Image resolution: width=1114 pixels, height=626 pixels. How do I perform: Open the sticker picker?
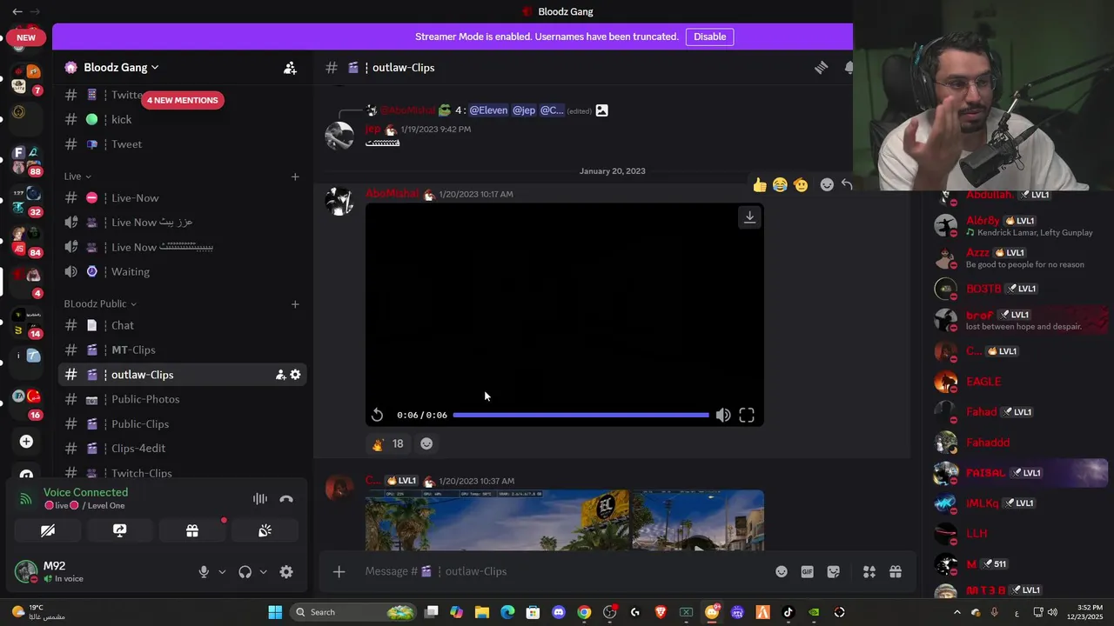pos(834,572)
